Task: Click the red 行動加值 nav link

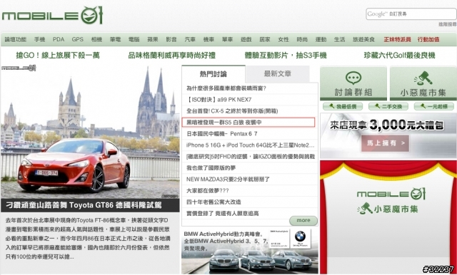Action: pos(428,39)
